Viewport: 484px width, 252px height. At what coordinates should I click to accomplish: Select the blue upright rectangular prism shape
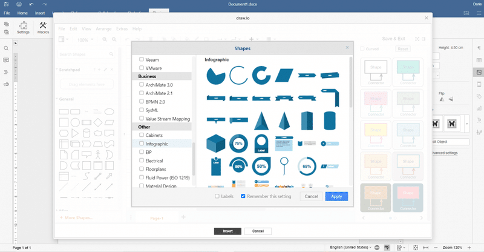[x=307, y=121]
